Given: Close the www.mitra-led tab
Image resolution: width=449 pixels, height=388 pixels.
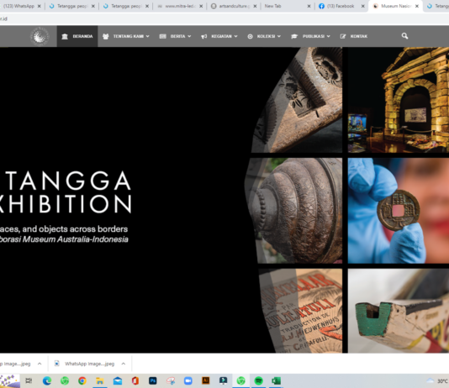Looking at the screenshot, I should coord(201,6).
